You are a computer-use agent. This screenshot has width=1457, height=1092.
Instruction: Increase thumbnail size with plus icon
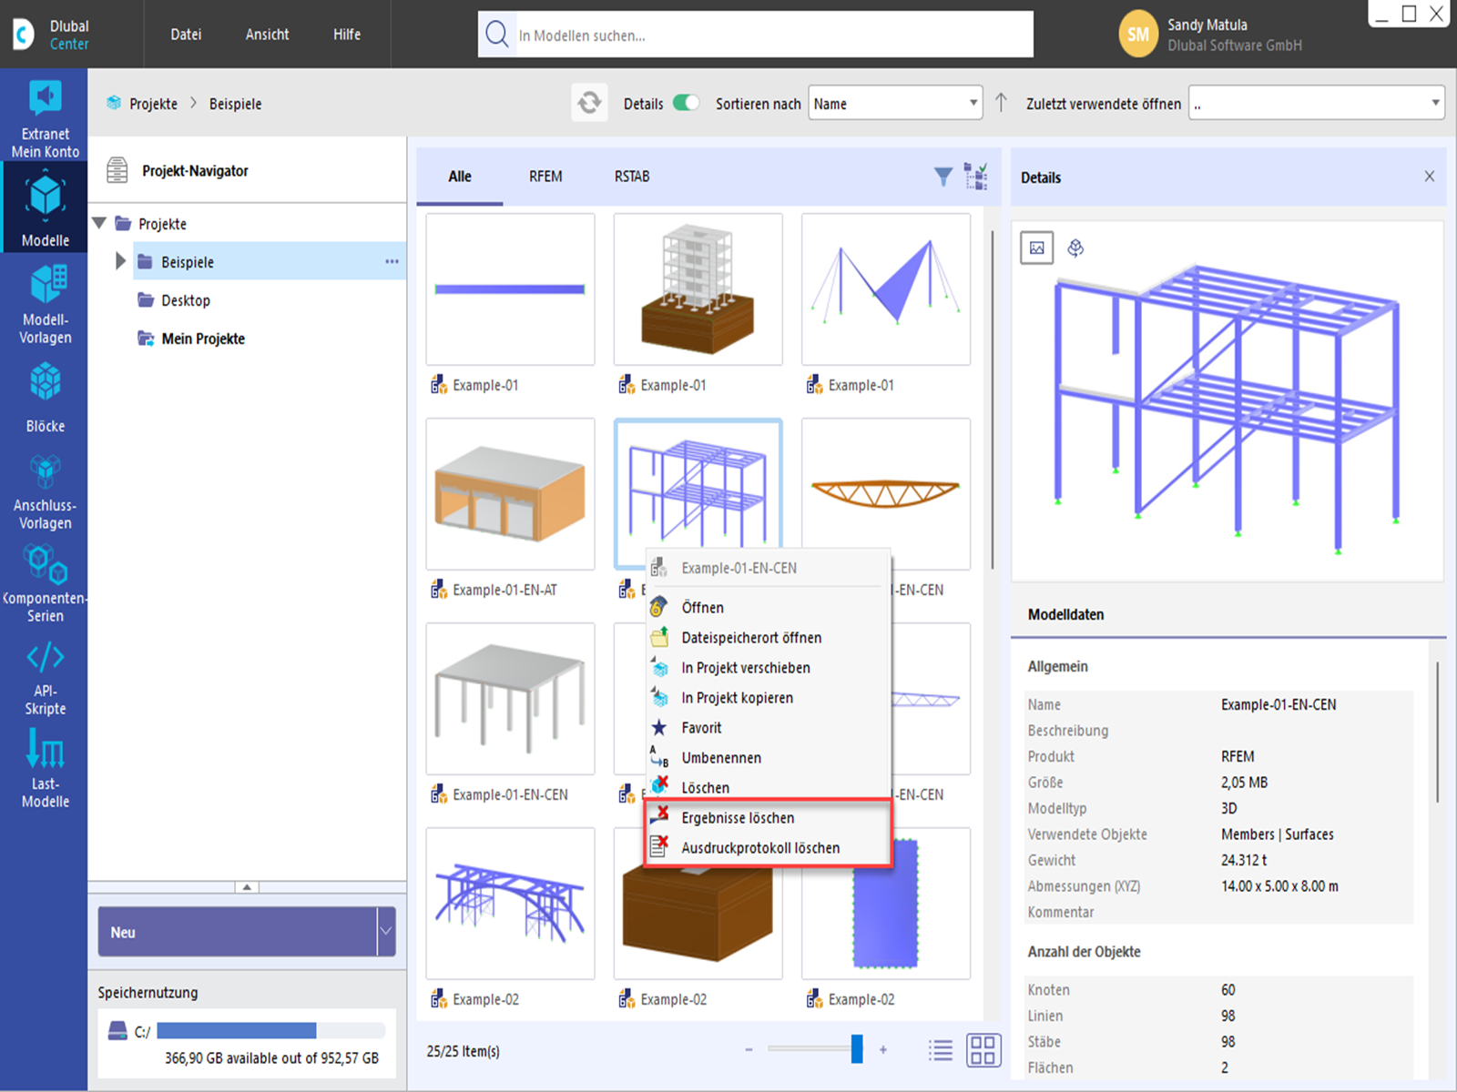[882, 1050]
